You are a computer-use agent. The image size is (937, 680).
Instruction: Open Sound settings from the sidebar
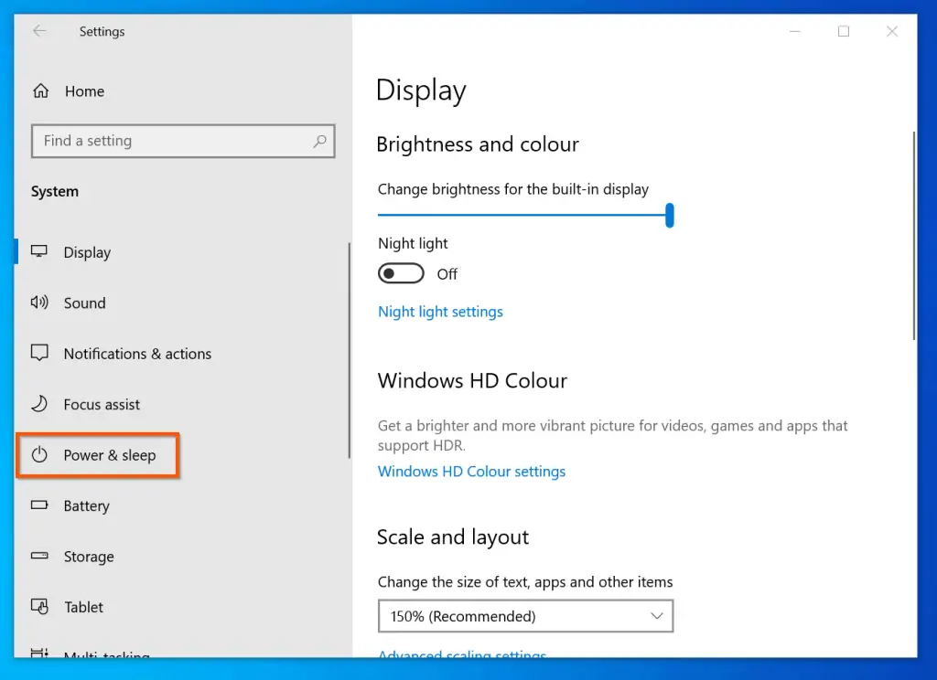pos(38,303)
